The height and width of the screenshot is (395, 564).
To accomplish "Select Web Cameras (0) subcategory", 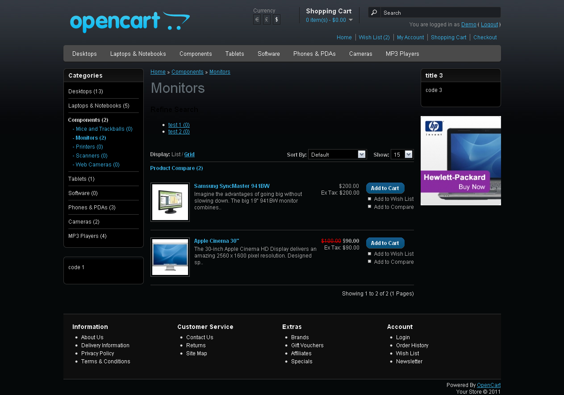I will tap(98, 165).
